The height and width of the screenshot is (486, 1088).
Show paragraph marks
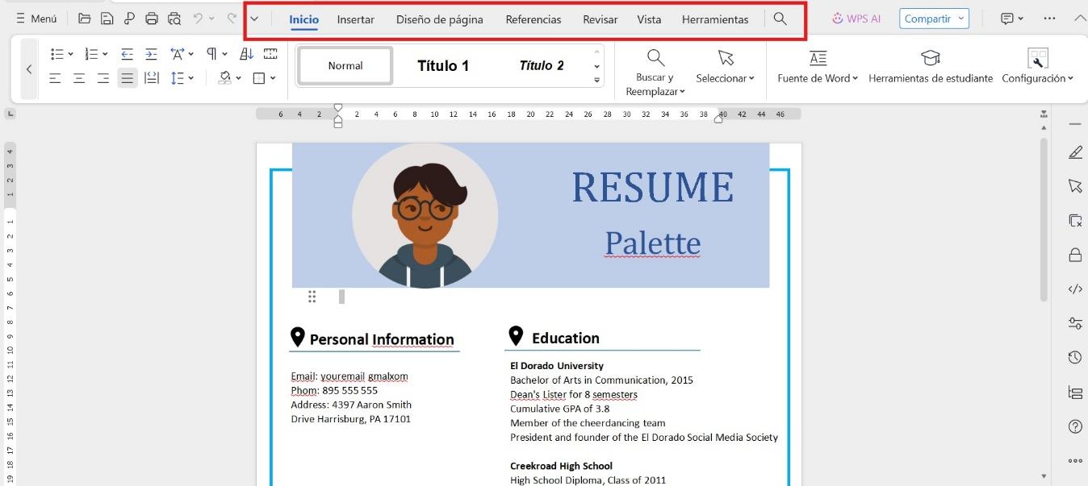(x=211, y=54)
